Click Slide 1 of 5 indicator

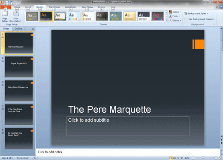7,158
